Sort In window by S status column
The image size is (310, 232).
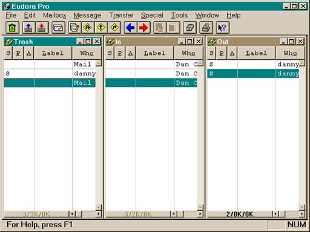tap(110, 53)
